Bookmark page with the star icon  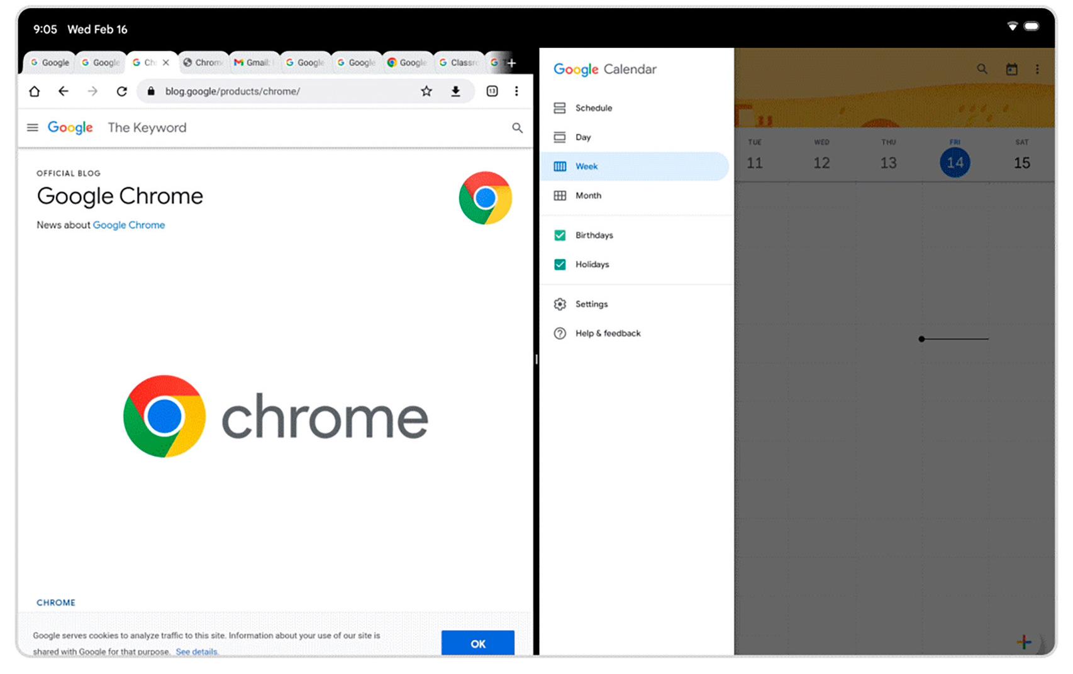(x=426, y=92)
